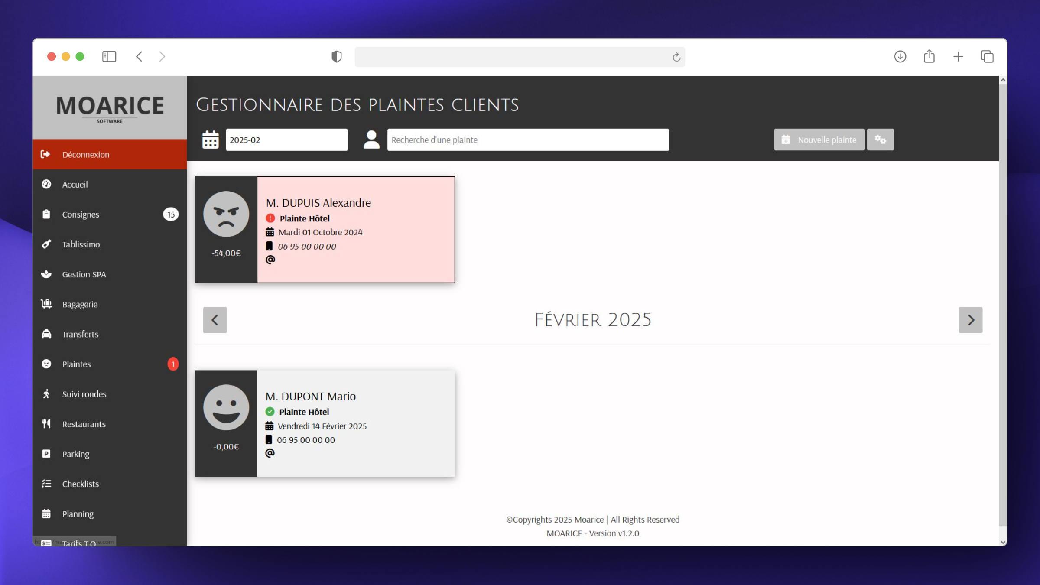Click the Nouvelle plainte button
The height and width of the screenshot is (585, 1040).
pos(819,140)
